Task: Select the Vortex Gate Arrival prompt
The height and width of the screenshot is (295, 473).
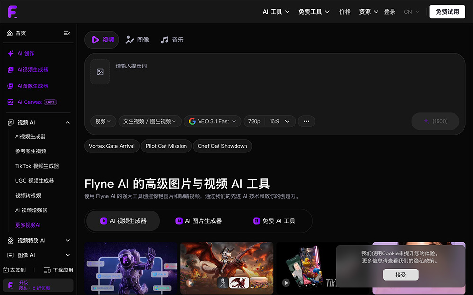Action: click(112, 146)
